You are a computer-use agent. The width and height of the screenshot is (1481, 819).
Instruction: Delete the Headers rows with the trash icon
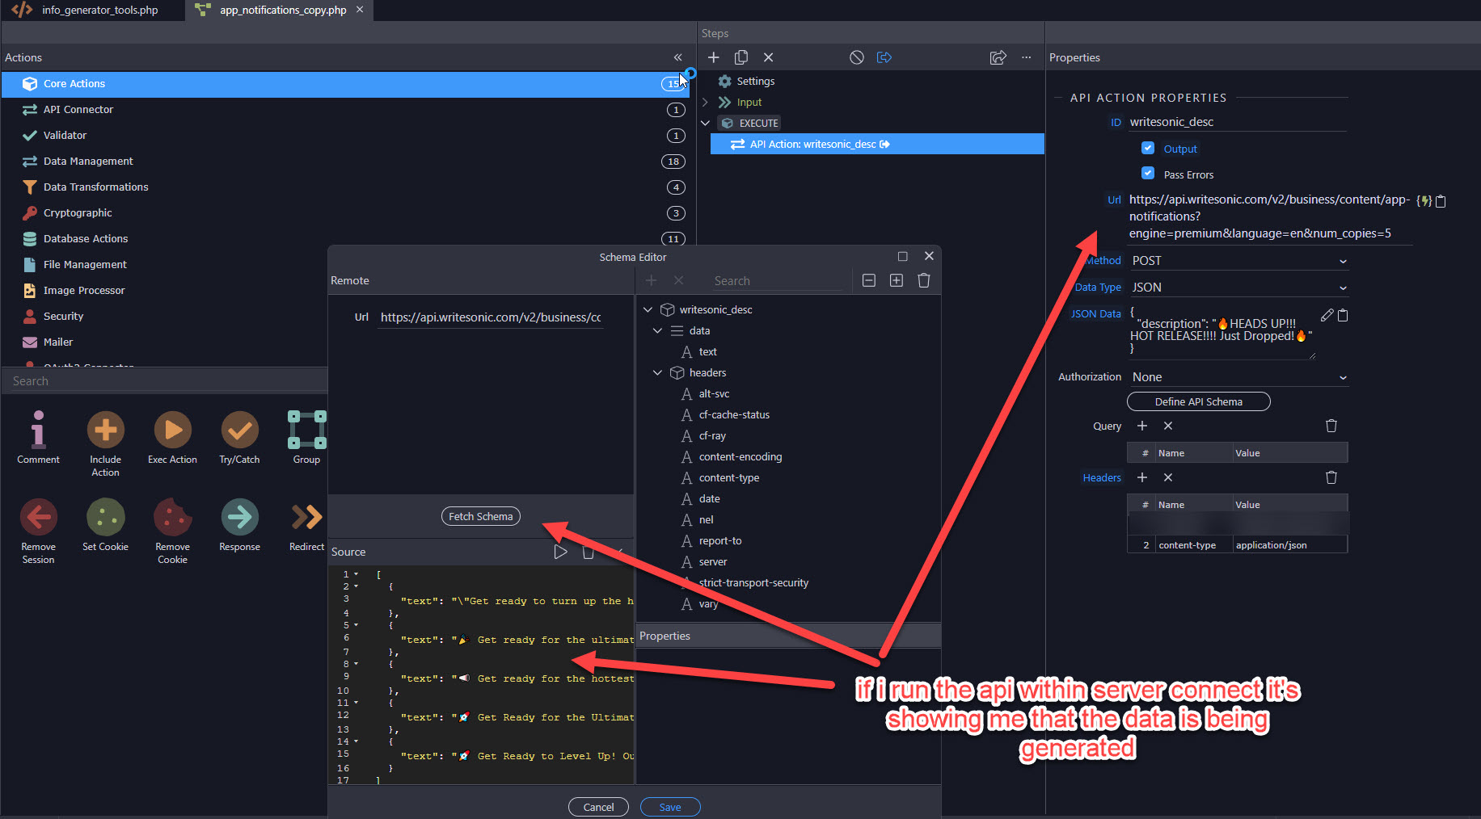[1331, 477]
